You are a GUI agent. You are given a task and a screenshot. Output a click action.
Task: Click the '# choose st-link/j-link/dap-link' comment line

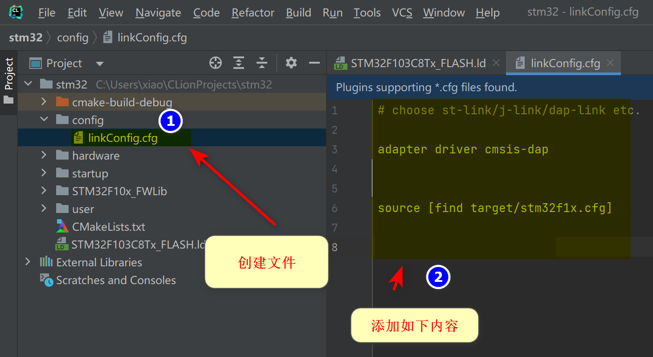click(509, 110)
